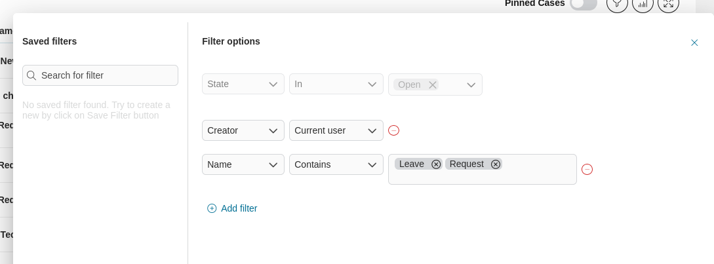Screen dimensions: 714x264
Task: Click the Filter options heading
Action: pos(231,41)
